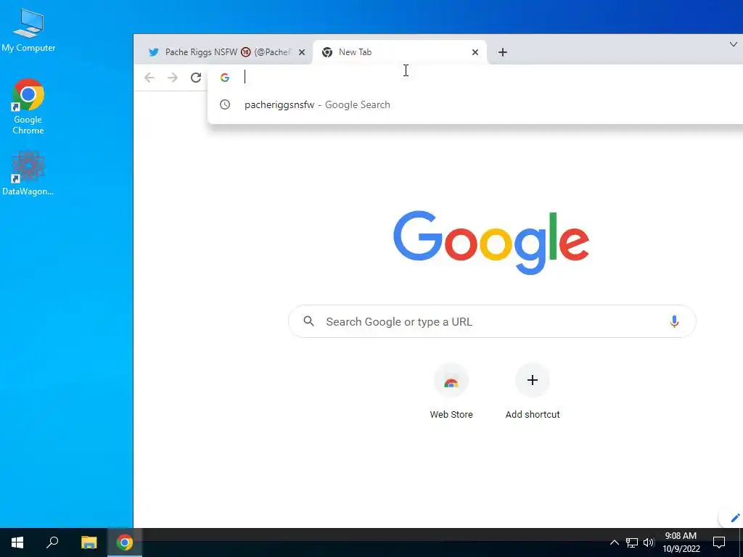743x557 pixels.
Task: Expand the tab search chevron
Action: point(733,44)
